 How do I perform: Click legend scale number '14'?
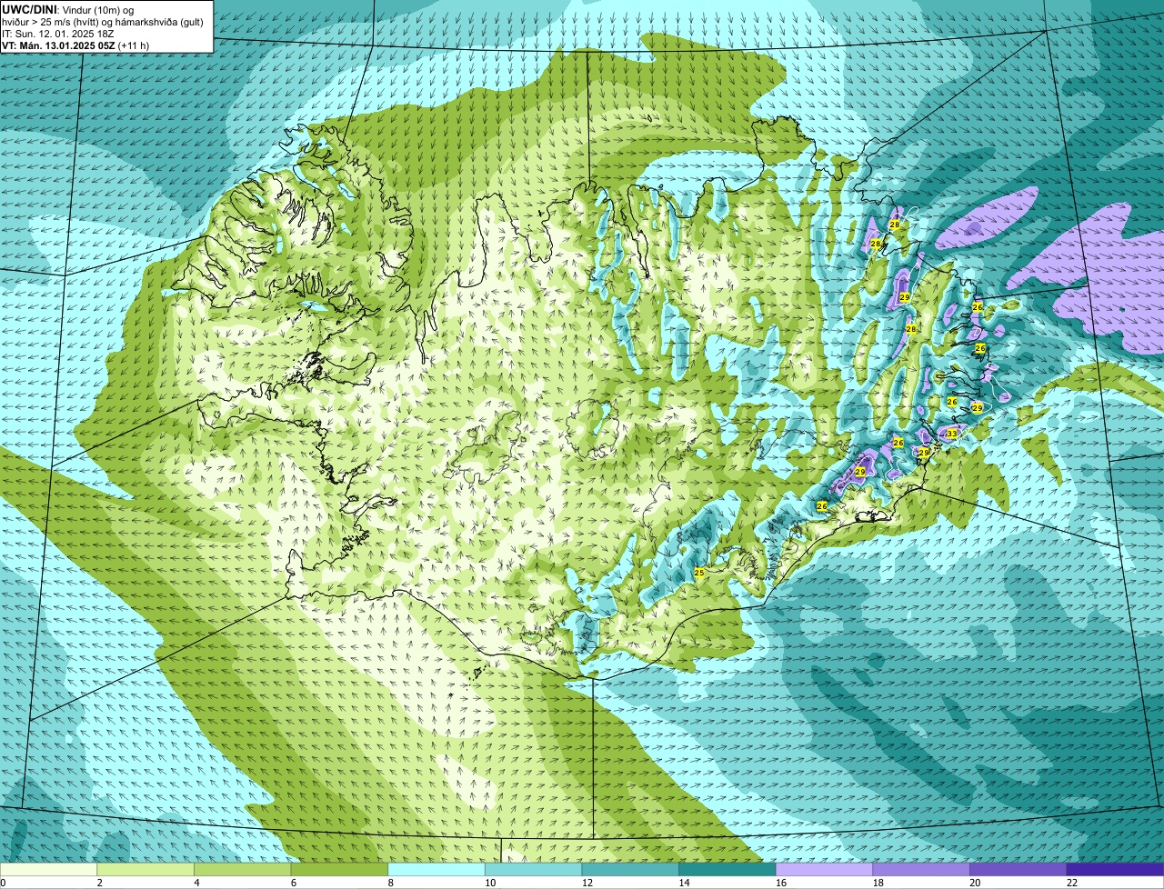[x=684, y=883]
